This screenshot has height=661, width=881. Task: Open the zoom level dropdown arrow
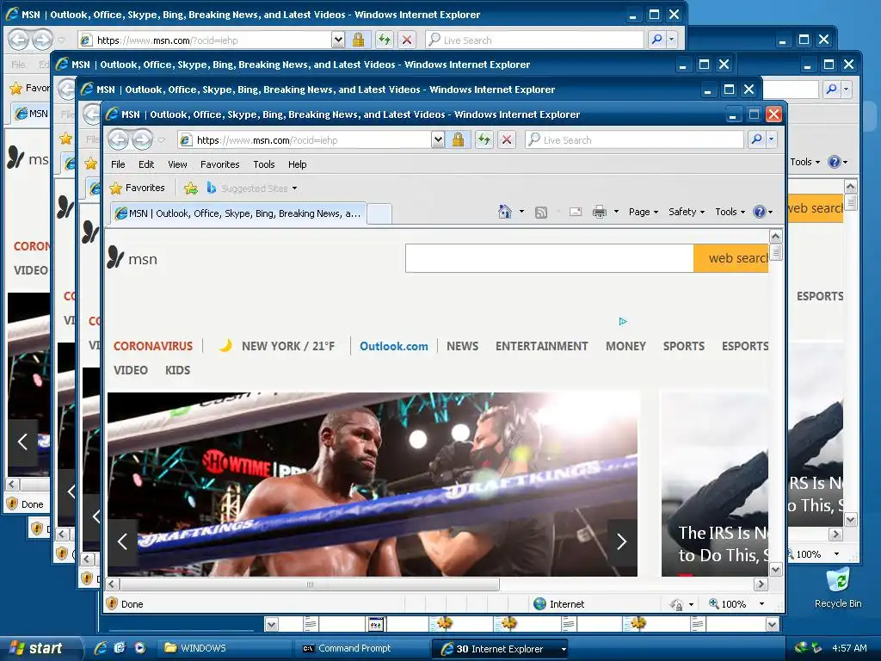tap(761, 603)
